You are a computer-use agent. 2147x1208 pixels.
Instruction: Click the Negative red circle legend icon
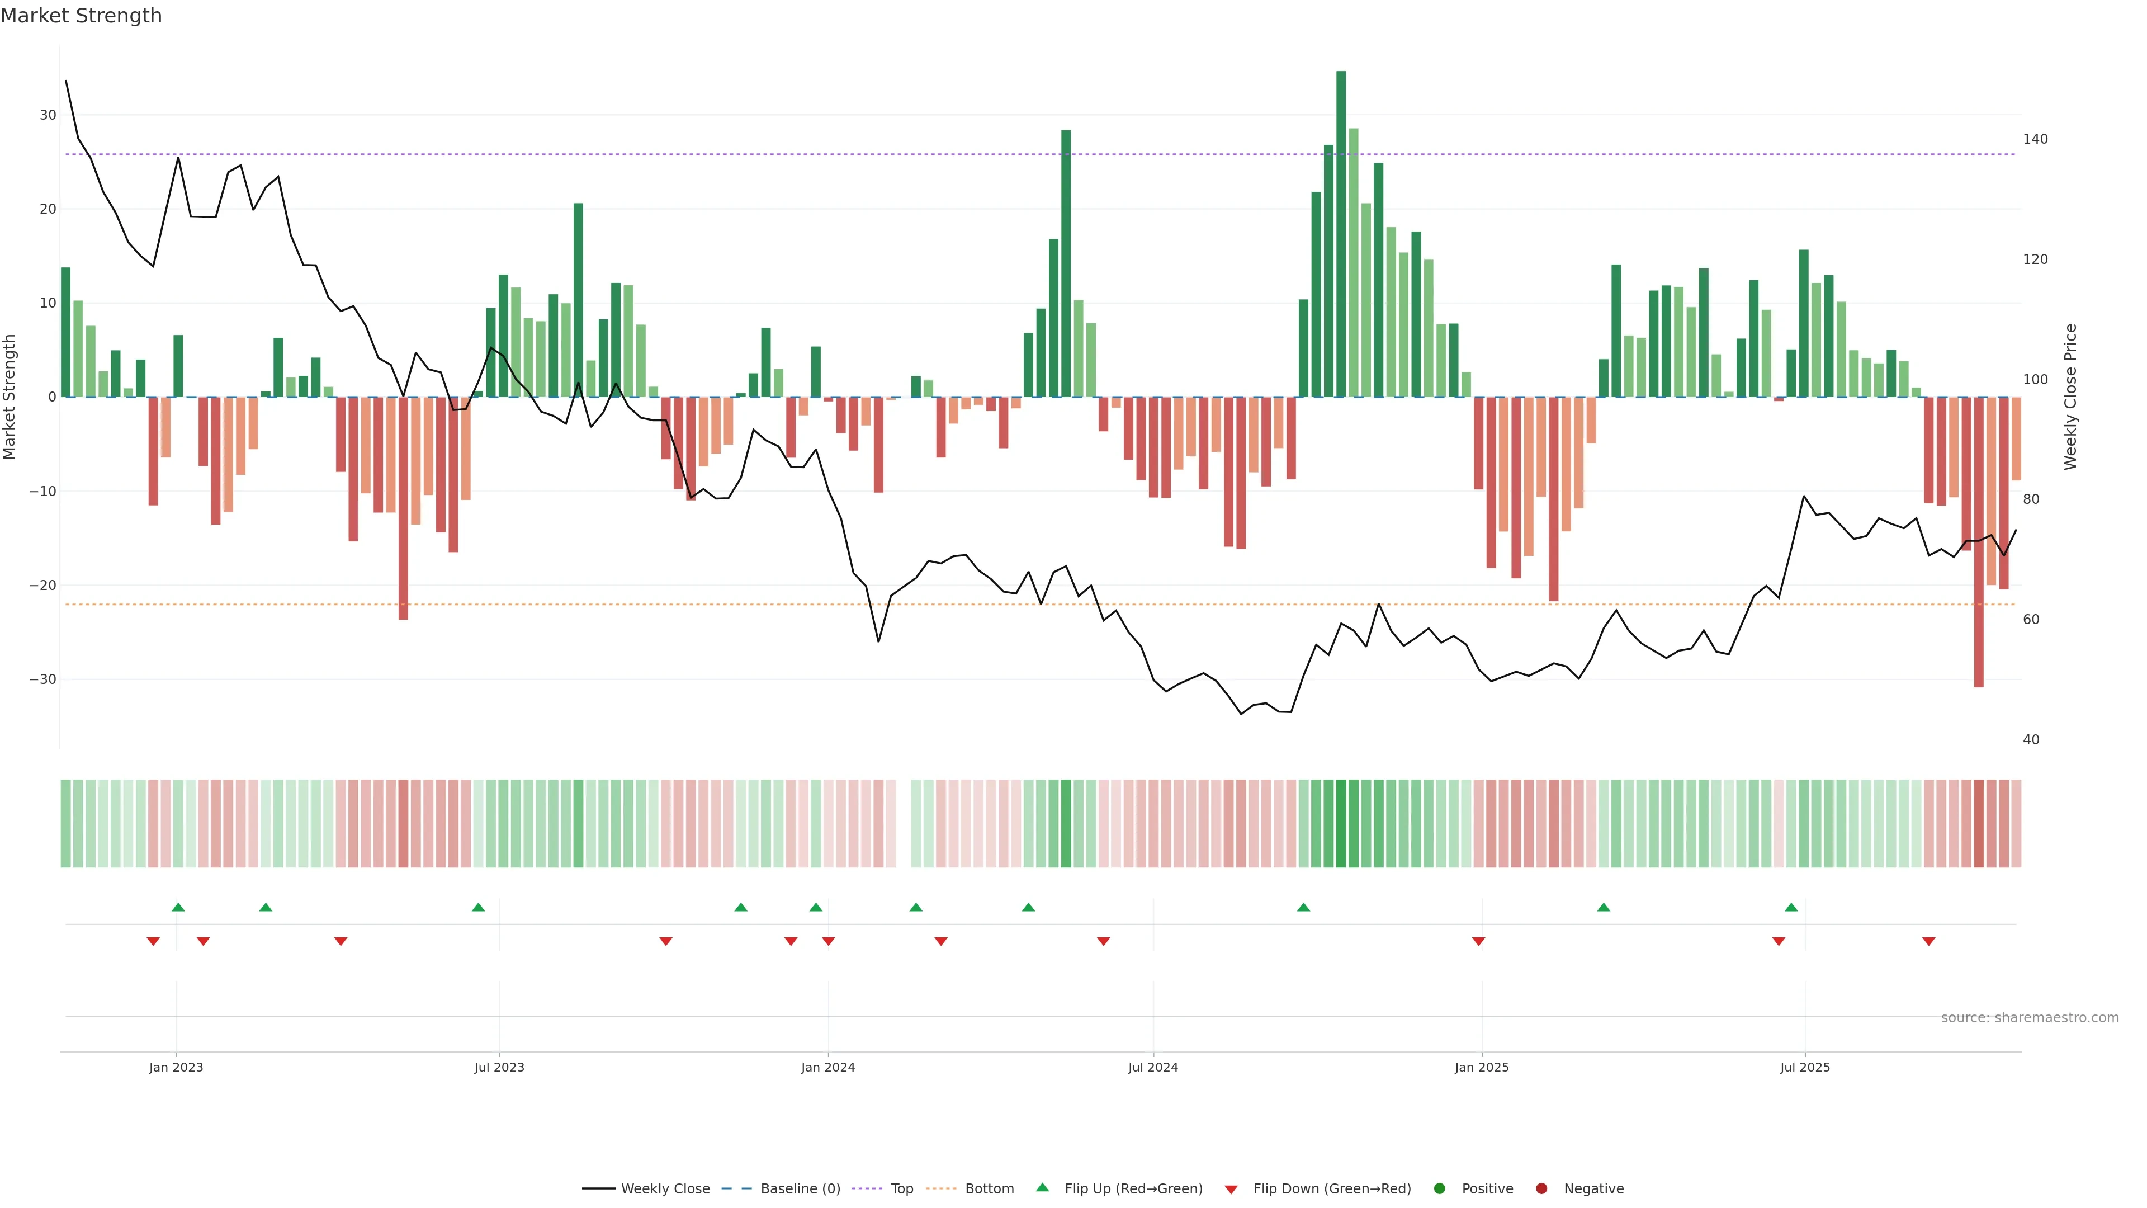pos(1541,1188)
